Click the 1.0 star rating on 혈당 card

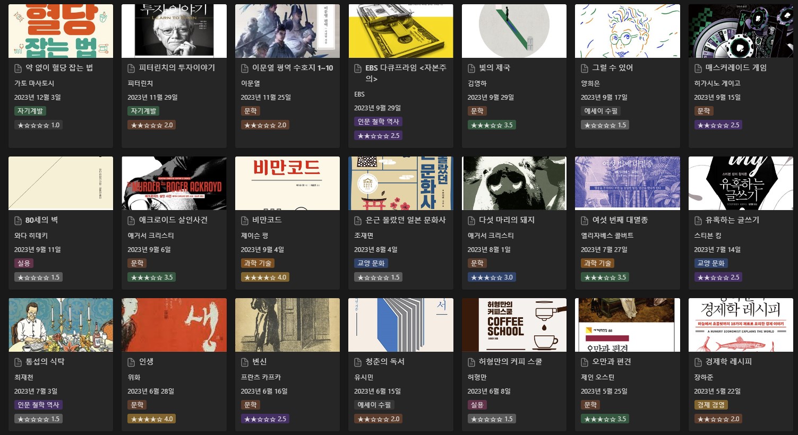click(39, 125)
